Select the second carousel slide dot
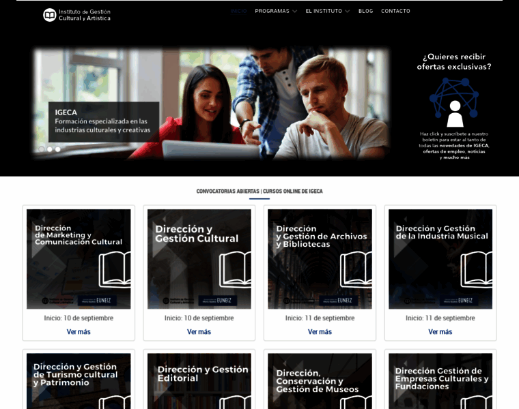This screenshot has width=519, height=409. [50, 149]
